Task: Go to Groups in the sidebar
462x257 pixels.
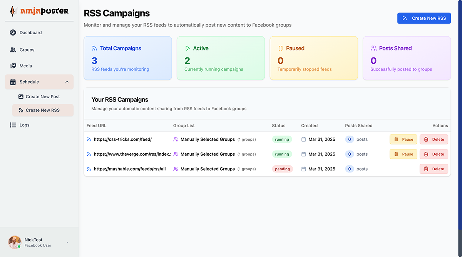Action: tap(39, 50)
